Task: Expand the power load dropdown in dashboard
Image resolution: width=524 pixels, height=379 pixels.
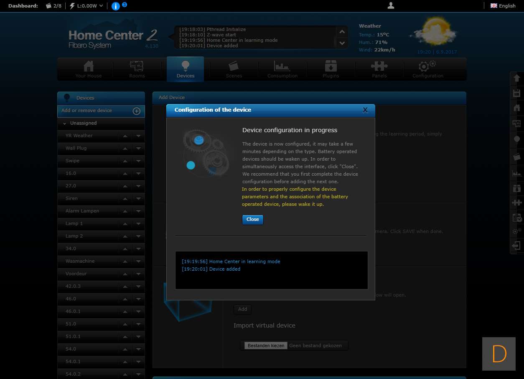Action: (101, 6)
